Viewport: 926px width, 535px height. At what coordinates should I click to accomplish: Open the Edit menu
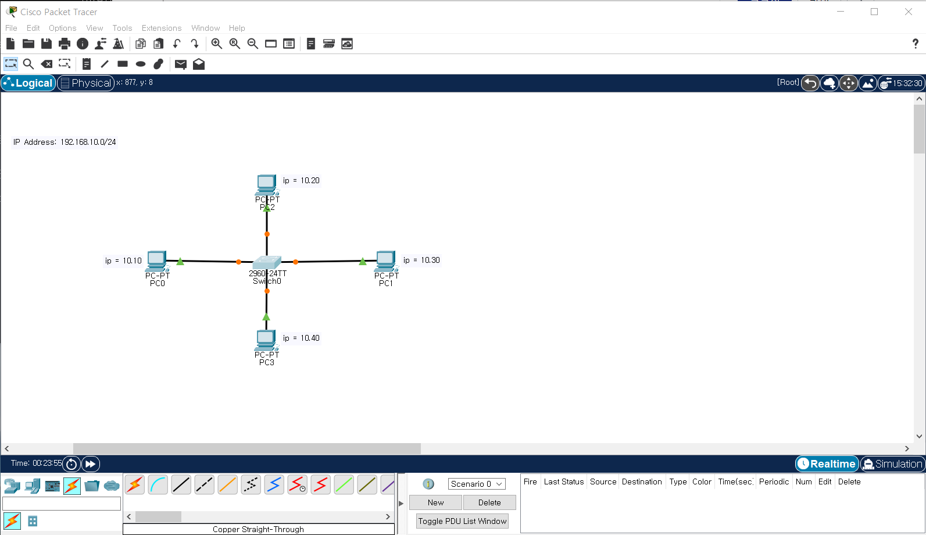pos(33,28)
